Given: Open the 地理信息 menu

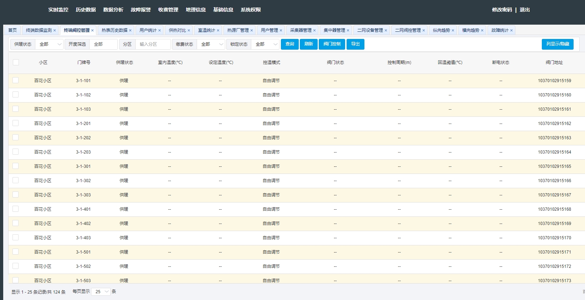Looking at the screenshot, I should tap(196, 10).
